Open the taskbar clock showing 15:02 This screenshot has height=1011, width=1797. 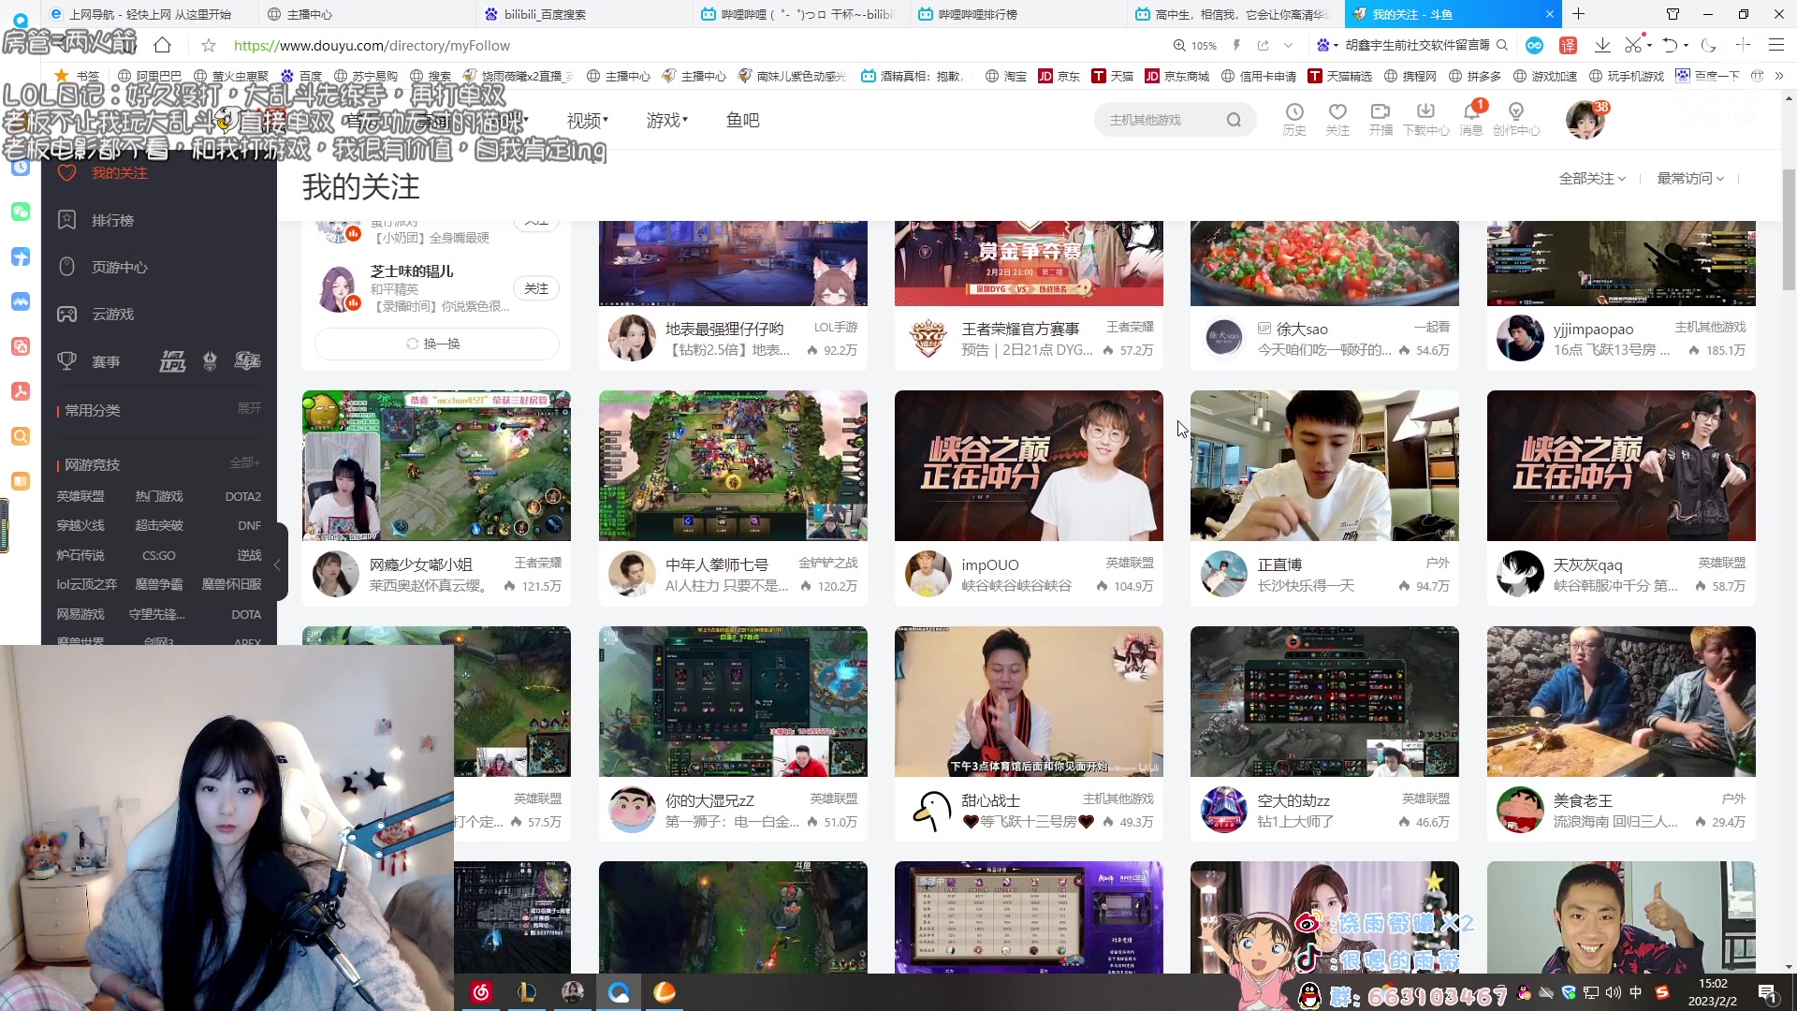point(1713,992)
